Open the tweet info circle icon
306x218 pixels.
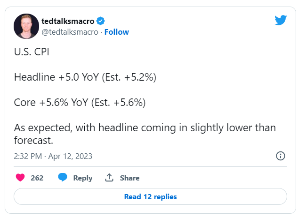click(x=281, y=156)
